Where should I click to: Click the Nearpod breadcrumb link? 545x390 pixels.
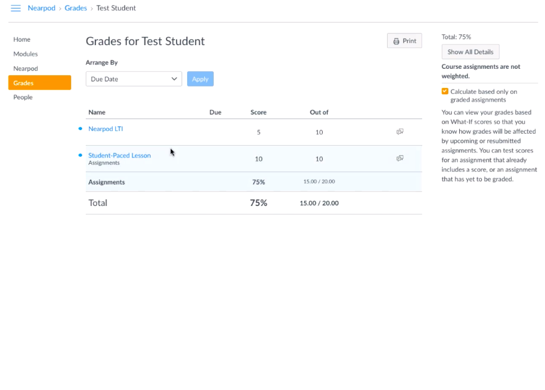click(42, 8)
